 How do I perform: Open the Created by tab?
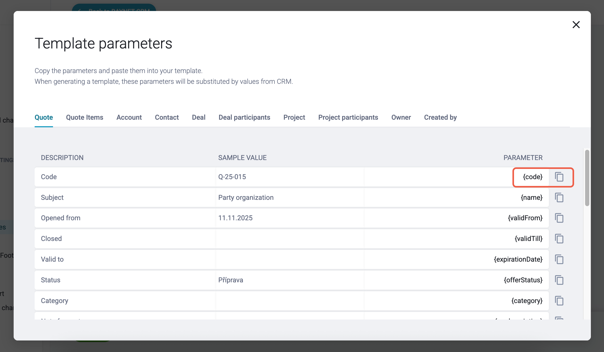pyautogui.click(x=441, y=117)
